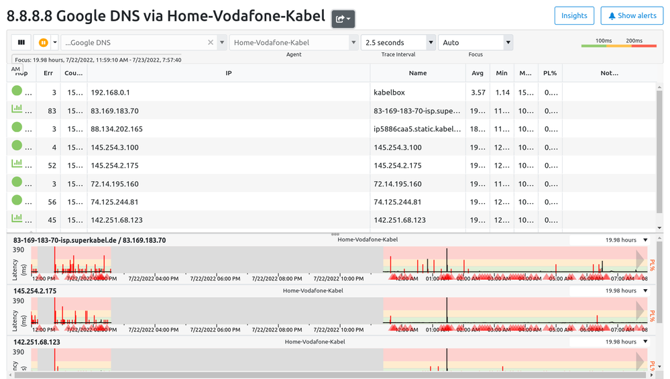This screenshot has width=670, height=379.
Task: Sort by the Name column header
Action: 417,73
